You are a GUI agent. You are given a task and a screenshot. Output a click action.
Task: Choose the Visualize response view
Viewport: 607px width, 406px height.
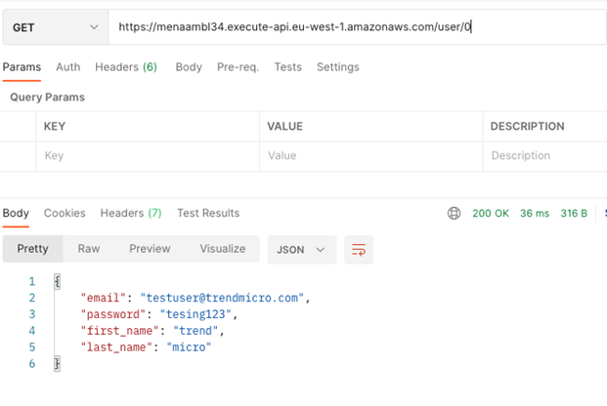(223, 249)
